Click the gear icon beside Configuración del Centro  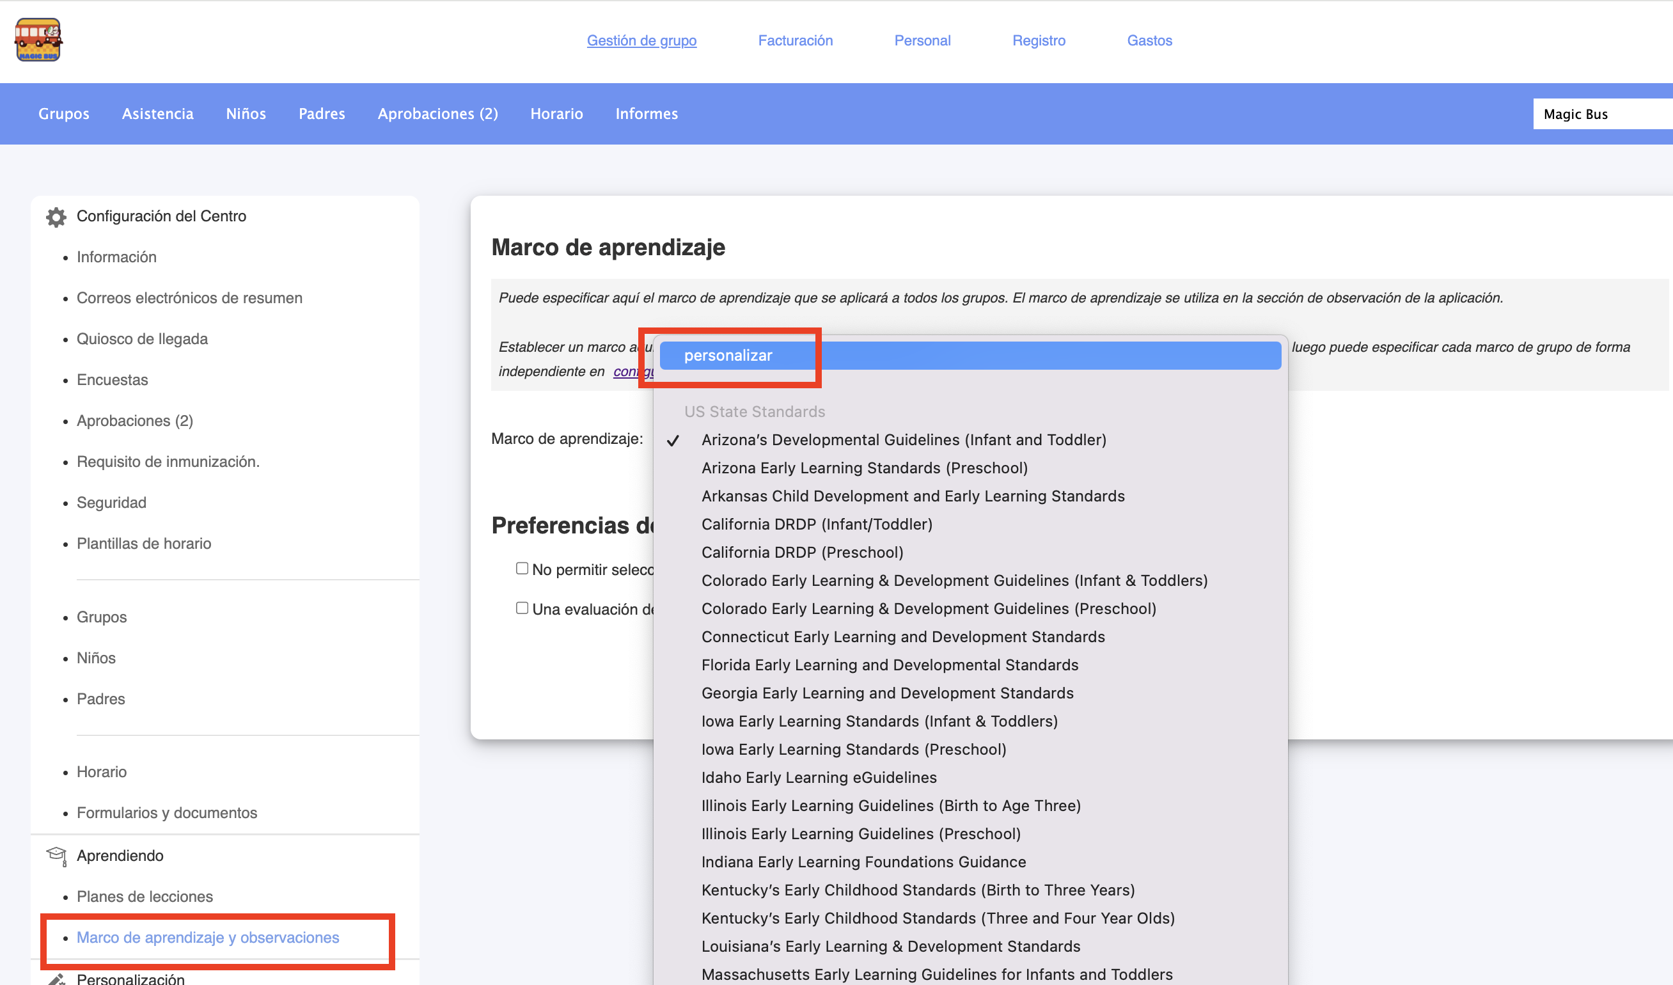[x=56, y=217]
